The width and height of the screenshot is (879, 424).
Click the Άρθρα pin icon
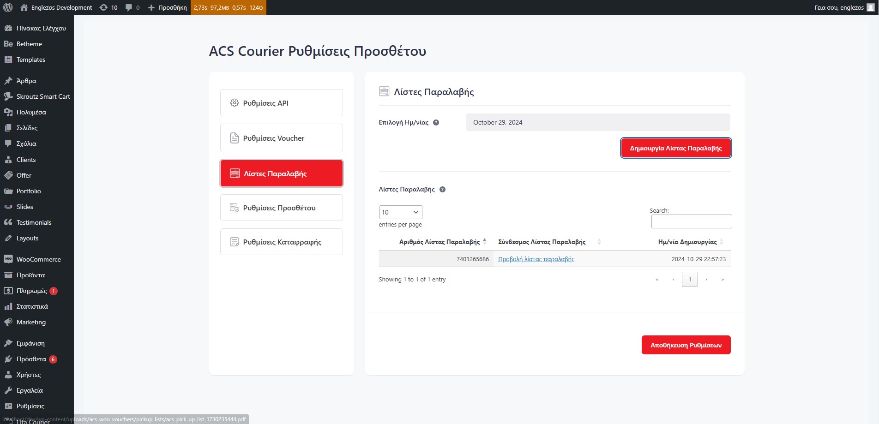pyautogui.click(x=8, y=81)
